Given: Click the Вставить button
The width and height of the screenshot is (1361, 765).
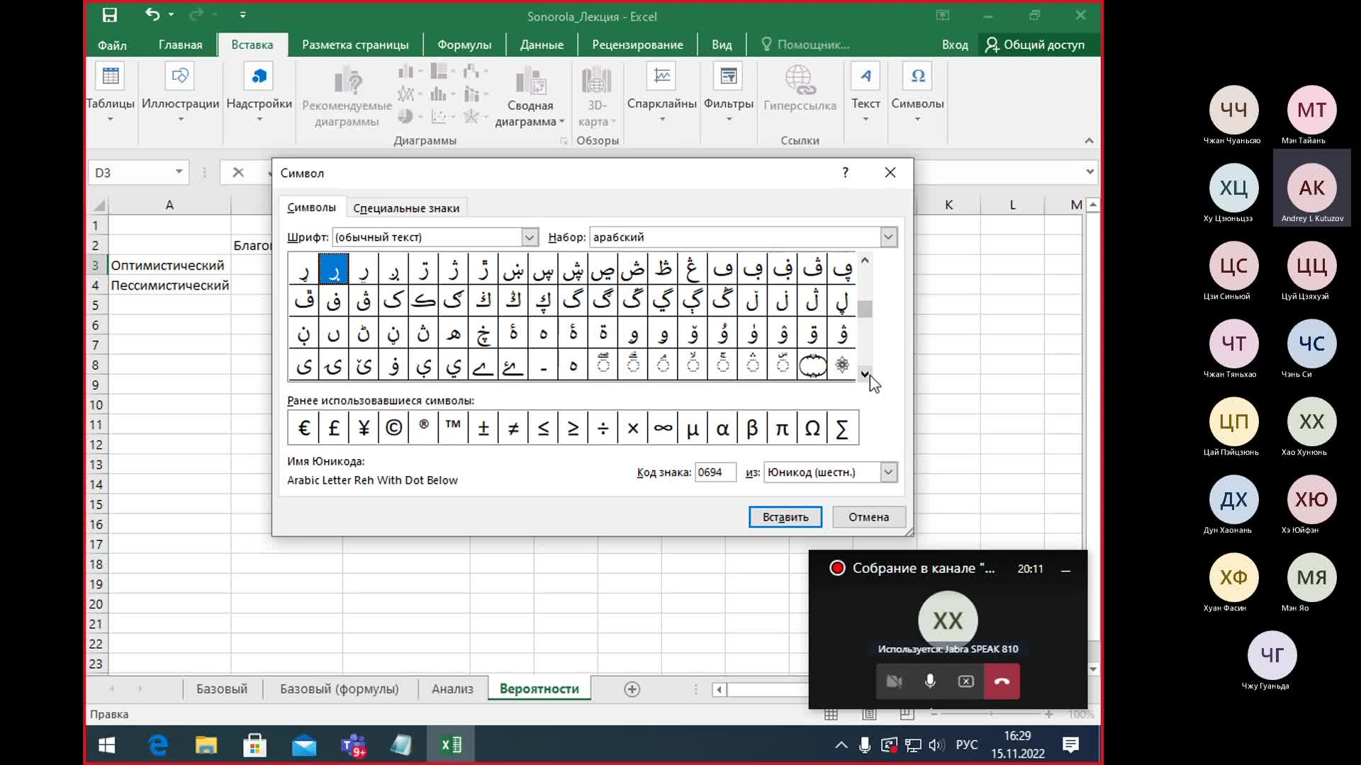Looking at the screenshot, I should (x=785, y=517).
